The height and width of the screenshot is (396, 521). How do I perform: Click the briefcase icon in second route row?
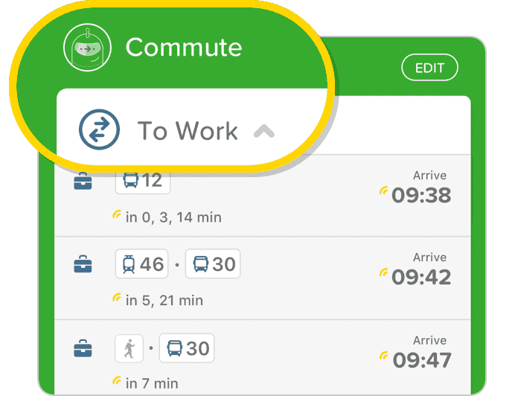click(x=83, y=264)
